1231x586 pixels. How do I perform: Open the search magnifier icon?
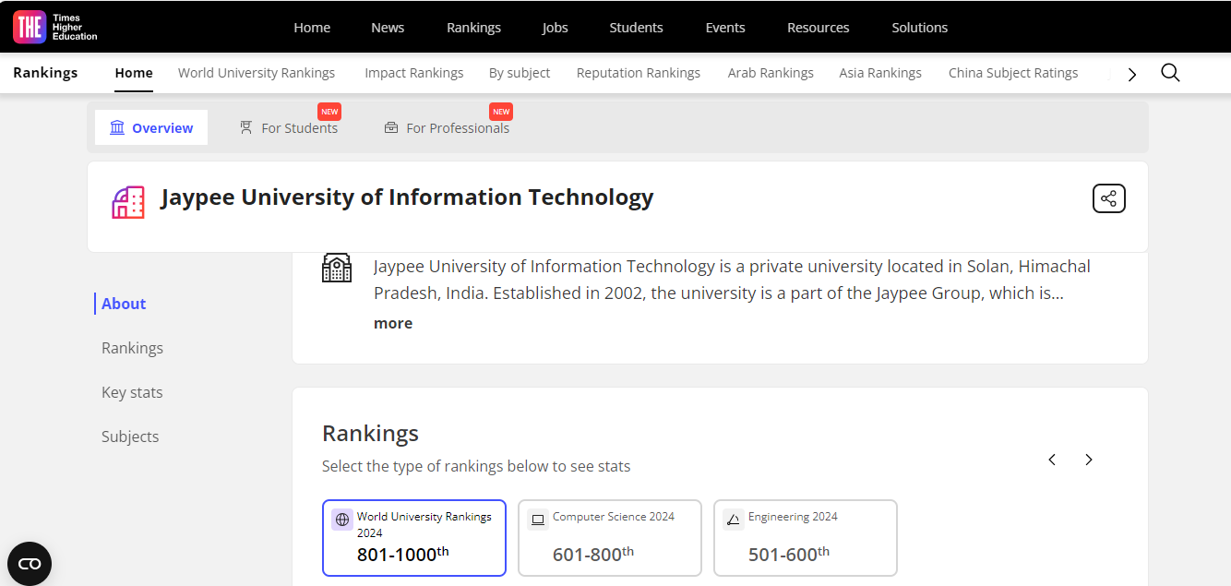1170,73
